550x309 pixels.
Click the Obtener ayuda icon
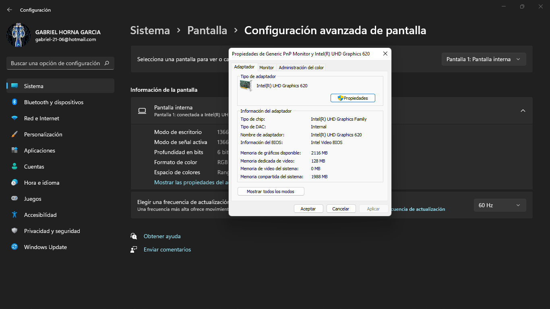pos(134,236)
